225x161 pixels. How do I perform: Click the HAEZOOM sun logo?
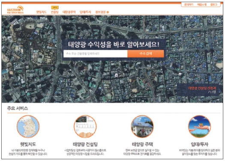coord(15,9)
